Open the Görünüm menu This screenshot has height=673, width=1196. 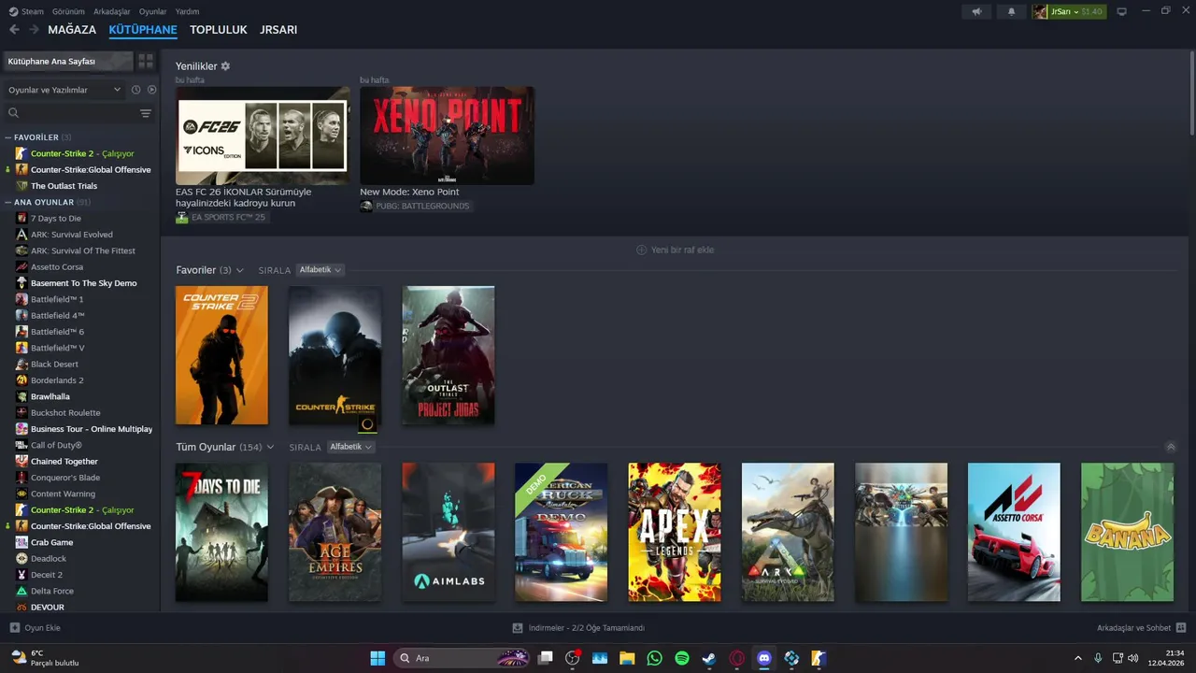click(68, 11)
